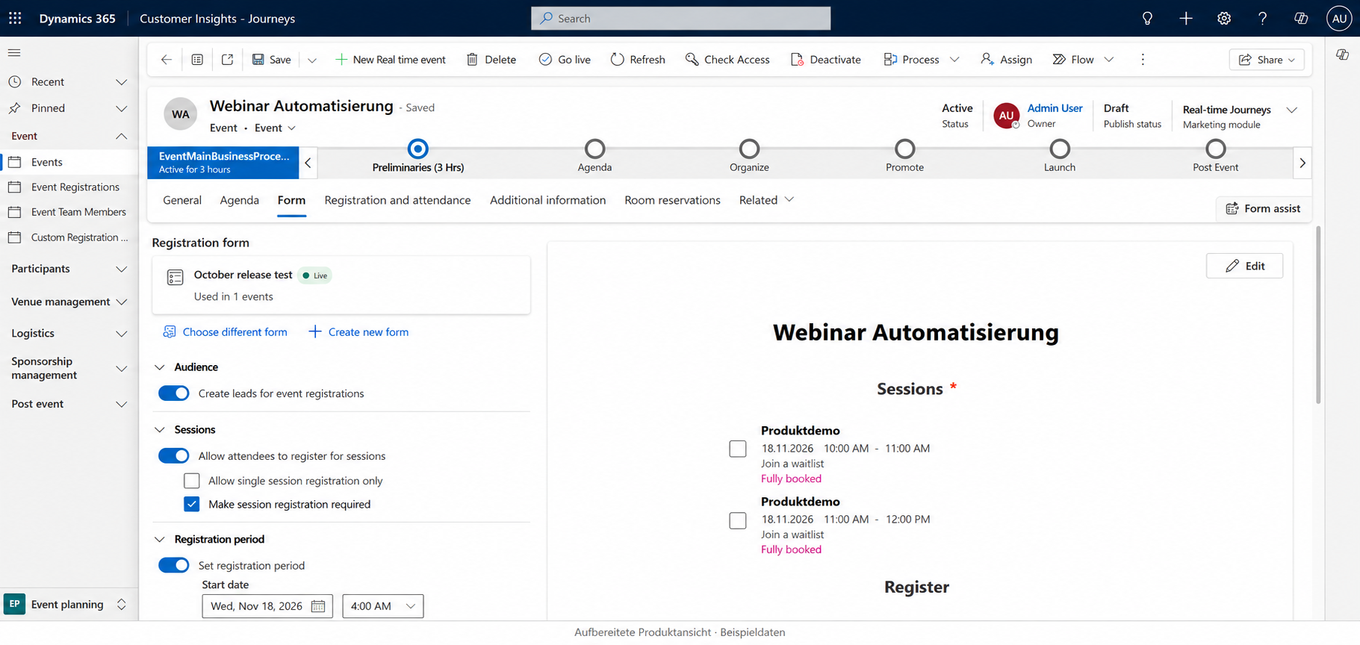Deactivate the event record

pos(825,59)
